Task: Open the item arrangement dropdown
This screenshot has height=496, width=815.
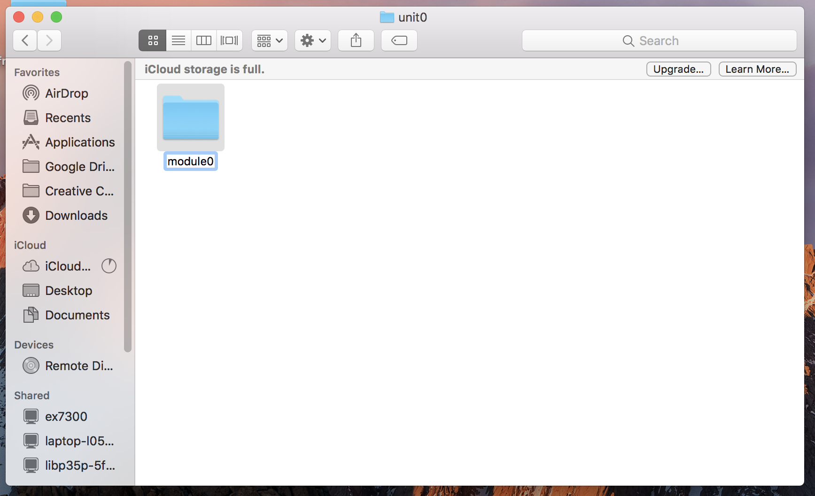Action: point(270,40)
